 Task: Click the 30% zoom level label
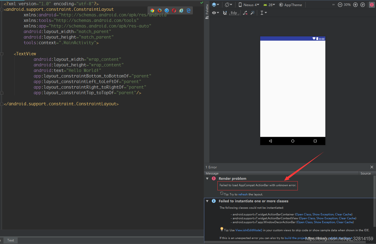[x=347, y=5]
